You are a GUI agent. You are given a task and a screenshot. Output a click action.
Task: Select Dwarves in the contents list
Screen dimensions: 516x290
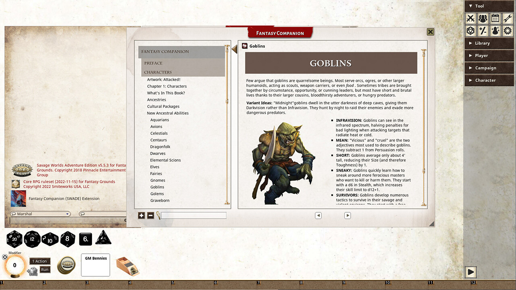point(158,153)
